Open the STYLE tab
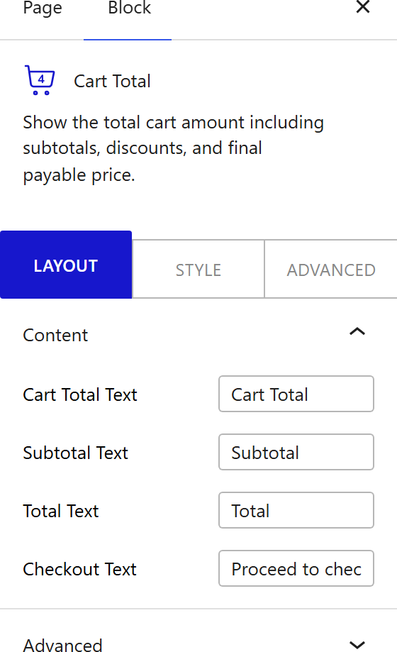The image size is (397, 652). (198, 270)
